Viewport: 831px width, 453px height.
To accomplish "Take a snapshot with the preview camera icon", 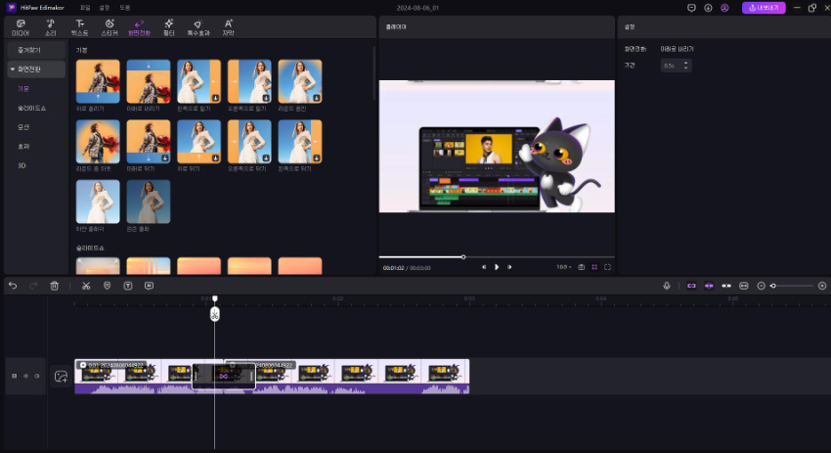I will point(582,266).
